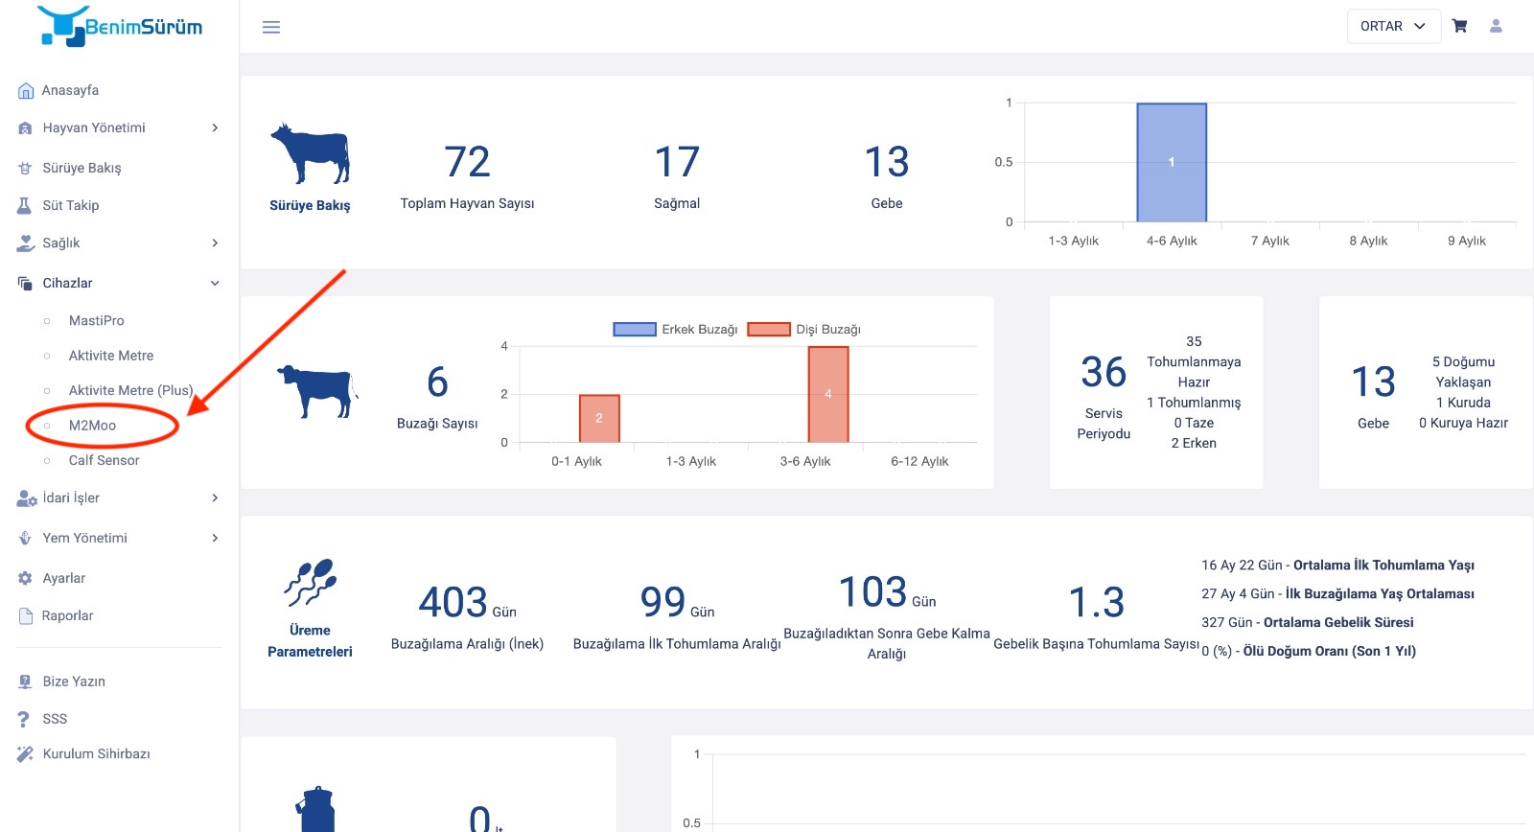Open the Bize Yazın link

[x=74, y=682]
